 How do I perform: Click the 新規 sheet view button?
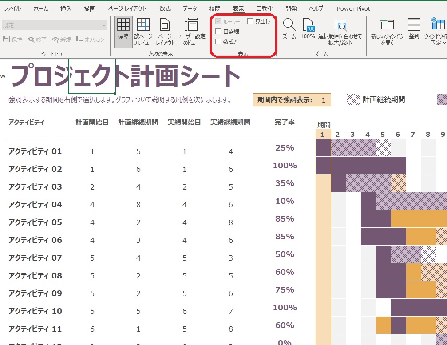61,40
